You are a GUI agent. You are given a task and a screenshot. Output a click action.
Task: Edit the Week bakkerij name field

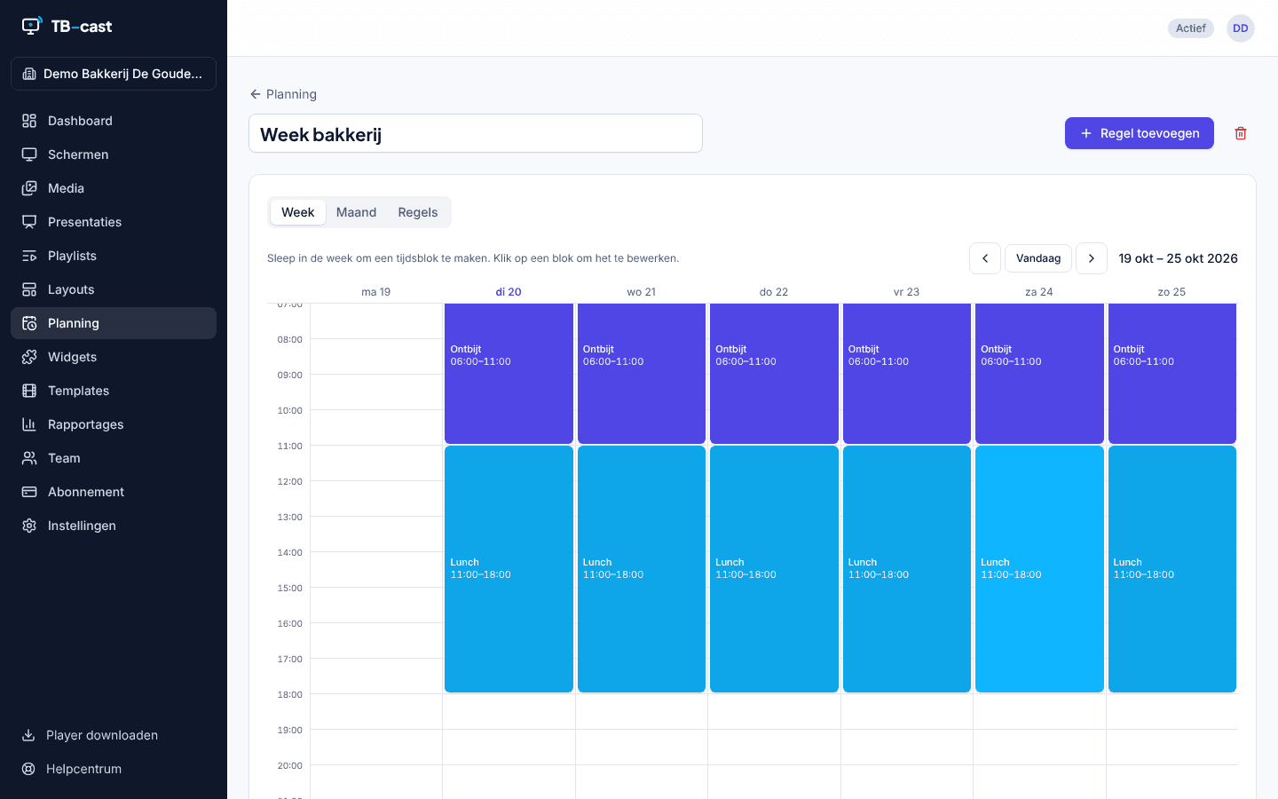[476, 133]
